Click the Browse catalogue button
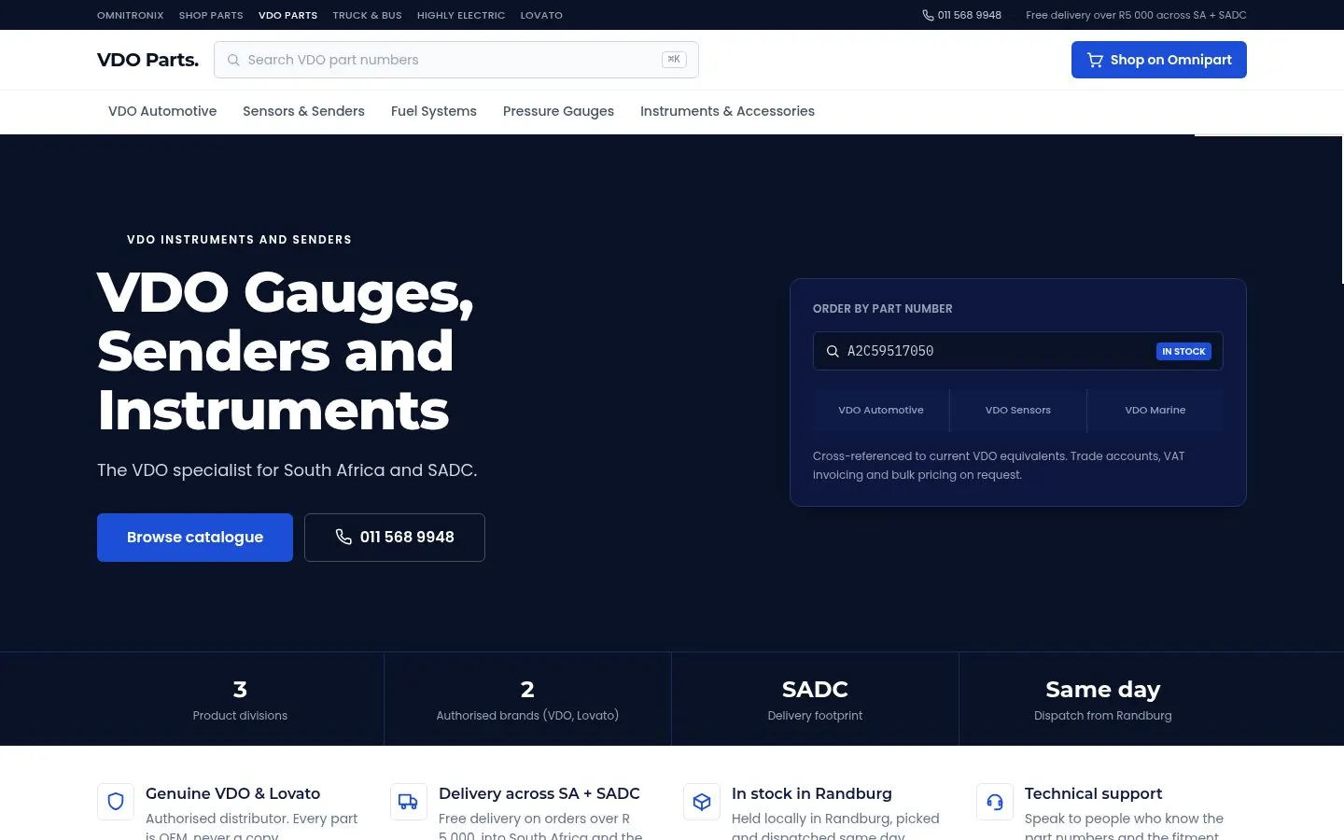This screenshot has height=840, width=1344. pyautogui.click(x=195, y=538)
